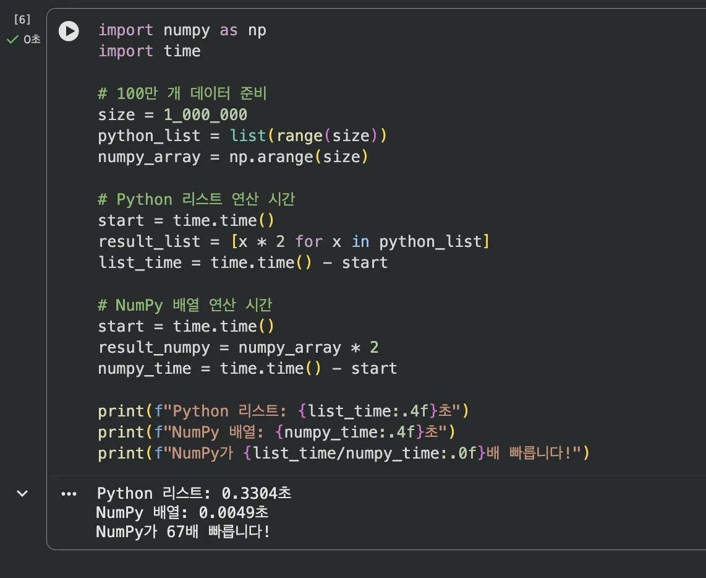Click the 0초 execution time label

32,40
